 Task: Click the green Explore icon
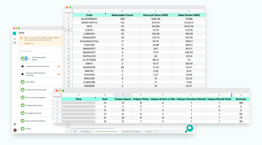coord(186,132)
